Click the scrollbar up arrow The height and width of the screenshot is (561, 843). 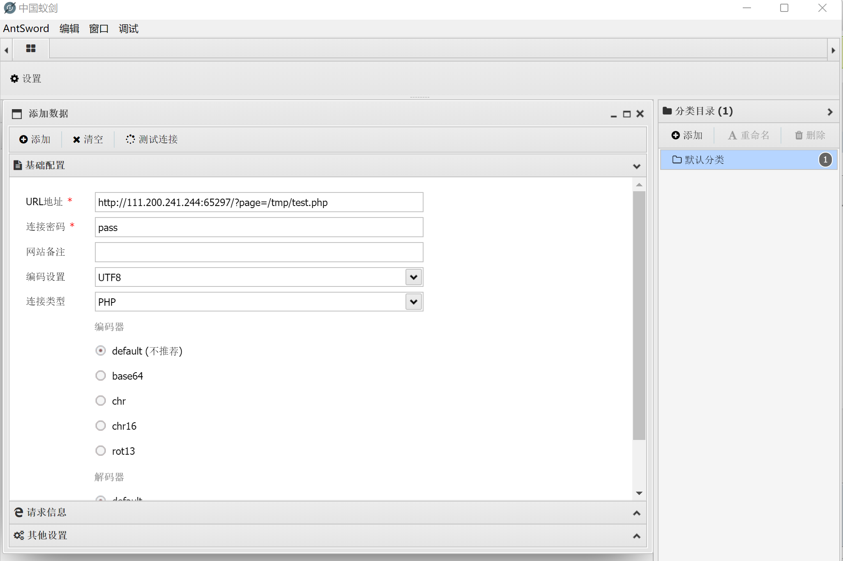639,185
